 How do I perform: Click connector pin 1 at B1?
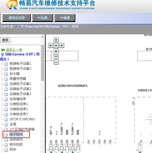coord(51,148)
